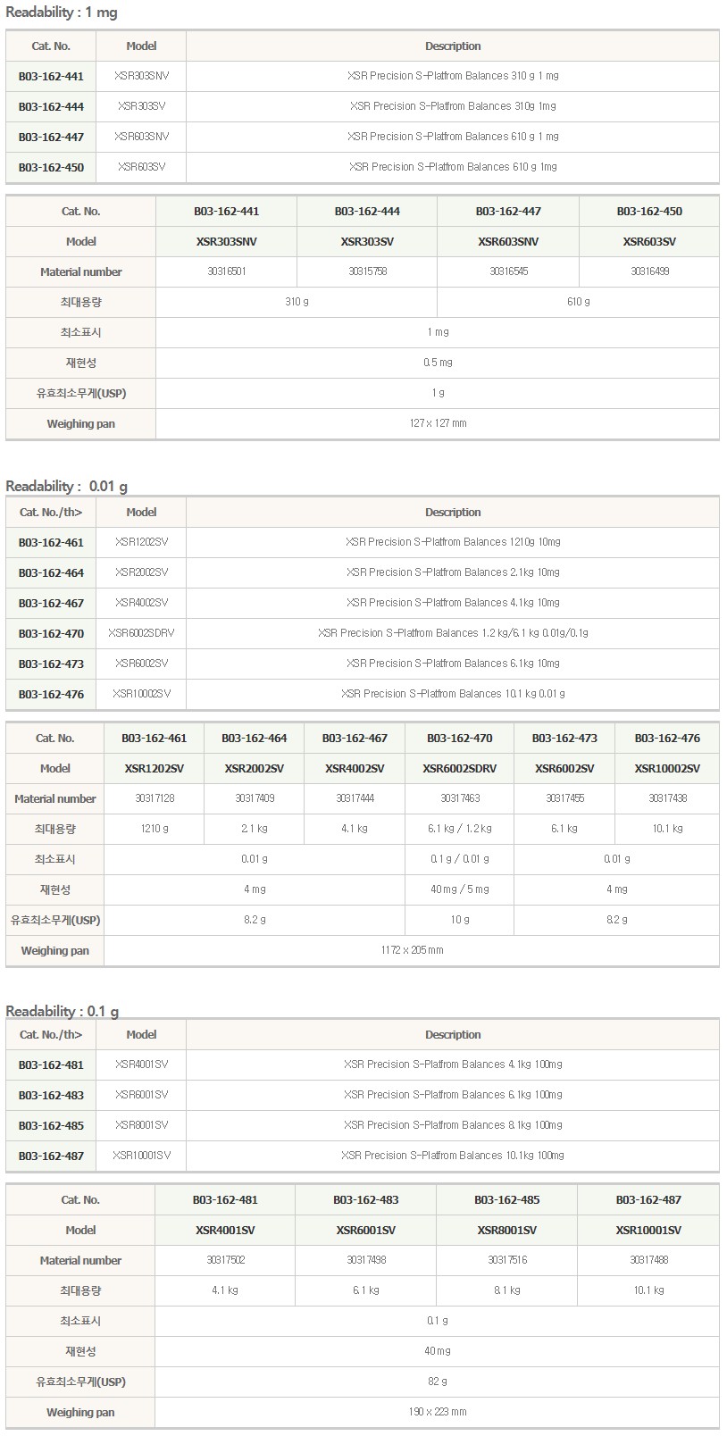Click the '6.1 kg / 1.2 kg' capacity cell
This screenshot has width=727, height=1436.
(460, 829)
